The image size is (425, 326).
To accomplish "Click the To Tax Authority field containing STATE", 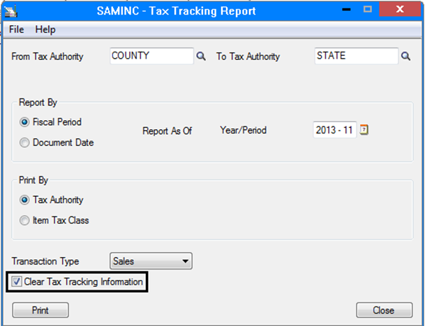I will coord(356,57).
